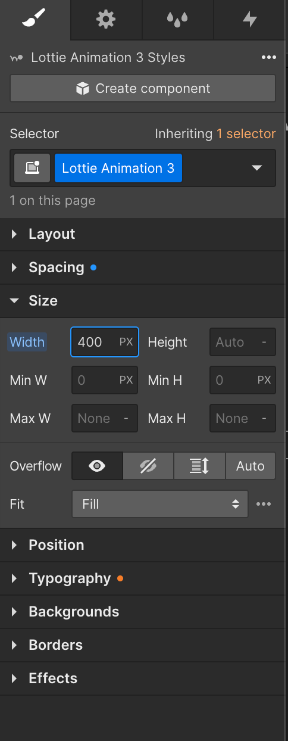This screenshot has height=741, width=288.
Task: Open the Style panel brush tab
Action: click(x=35, y=20)
